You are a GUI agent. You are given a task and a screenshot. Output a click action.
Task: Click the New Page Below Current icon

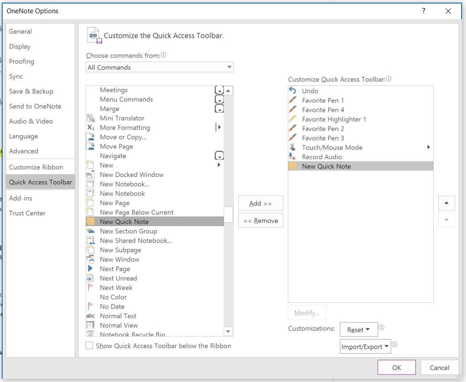[x=90, y=212]
